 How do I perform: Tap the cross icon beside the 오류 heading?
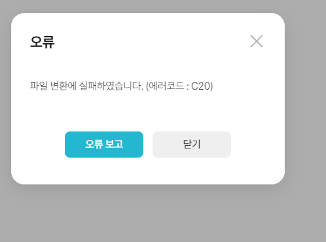(x=257, y=41)
